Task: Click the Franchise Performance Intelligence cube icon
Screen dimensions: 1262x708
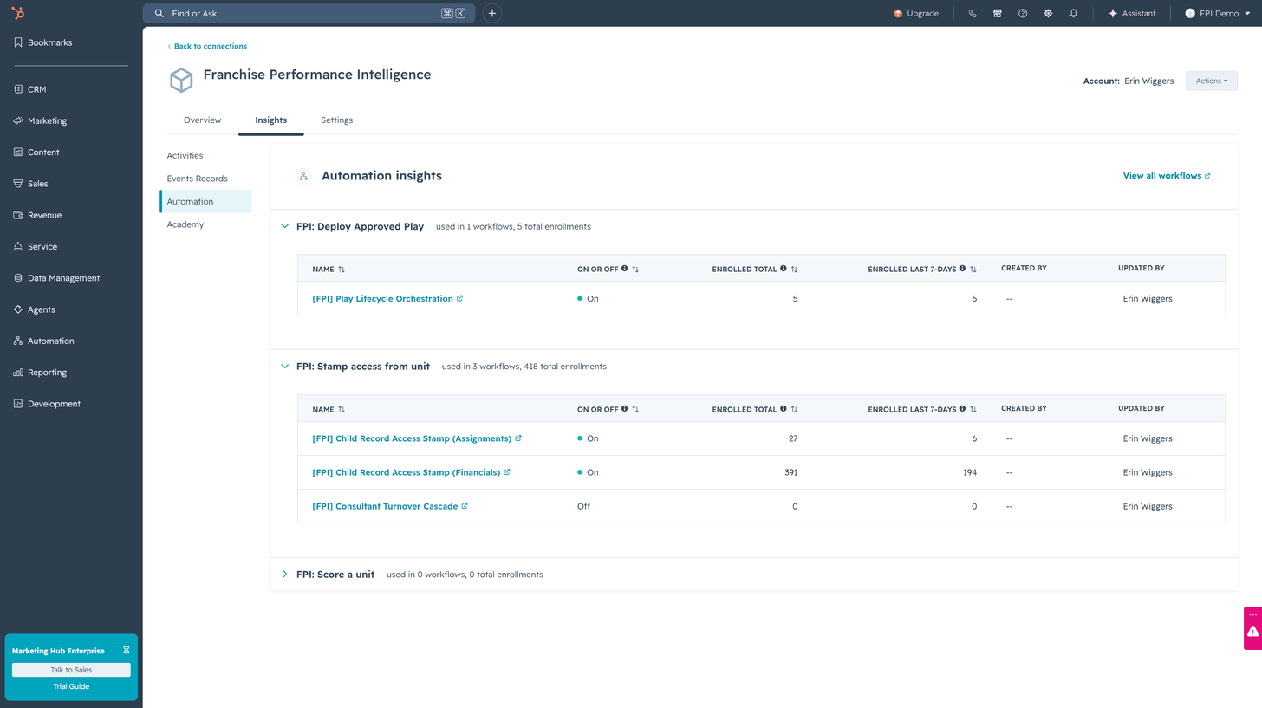Action: (x=181, y=81)
